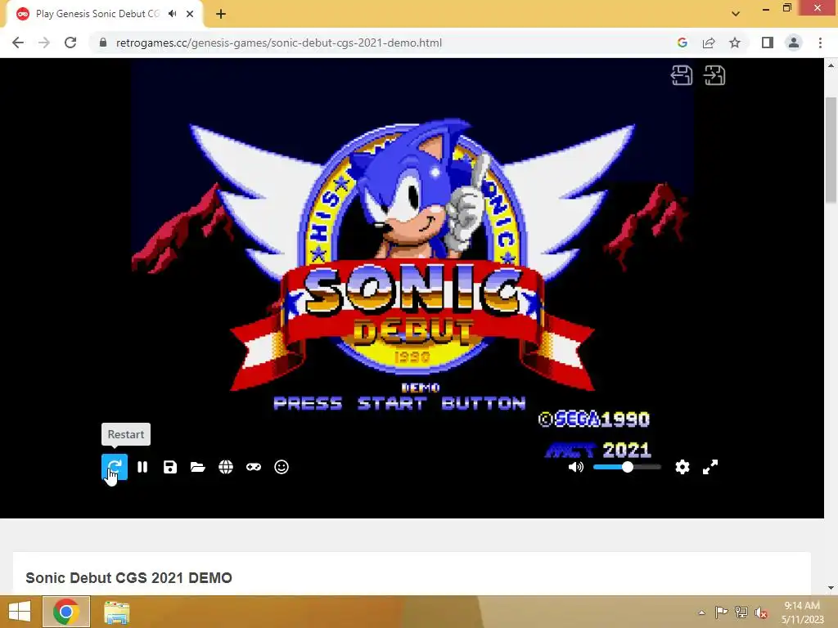Share this page icon
Image resolution: width=838 pixels, height=628 pixels.
point(709,43)
